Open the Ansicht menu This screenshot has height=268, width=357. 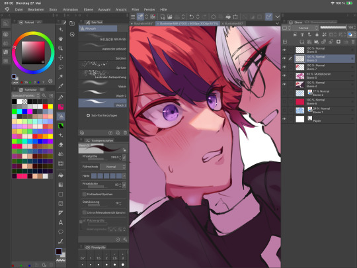(x=121, y=9)
